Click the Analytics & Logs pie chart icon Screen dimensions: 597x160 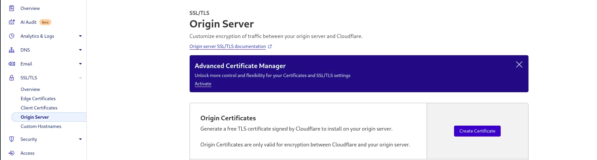12,36
